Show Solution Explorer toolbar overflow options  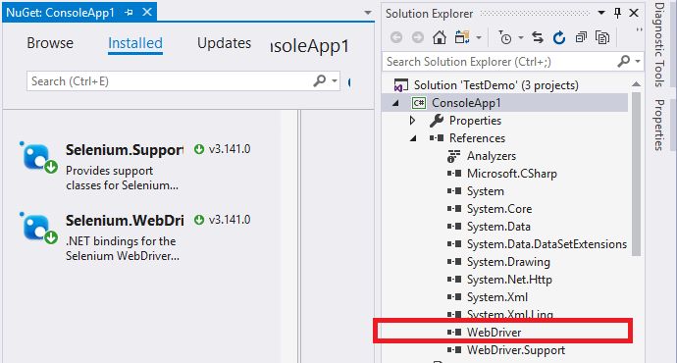coord(639,29)
